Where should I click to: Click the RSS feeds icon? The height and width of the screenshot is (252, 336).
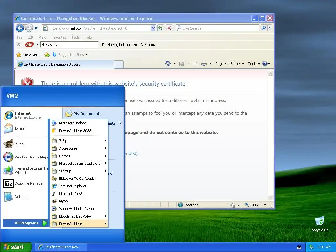click(x=182, y=64)
